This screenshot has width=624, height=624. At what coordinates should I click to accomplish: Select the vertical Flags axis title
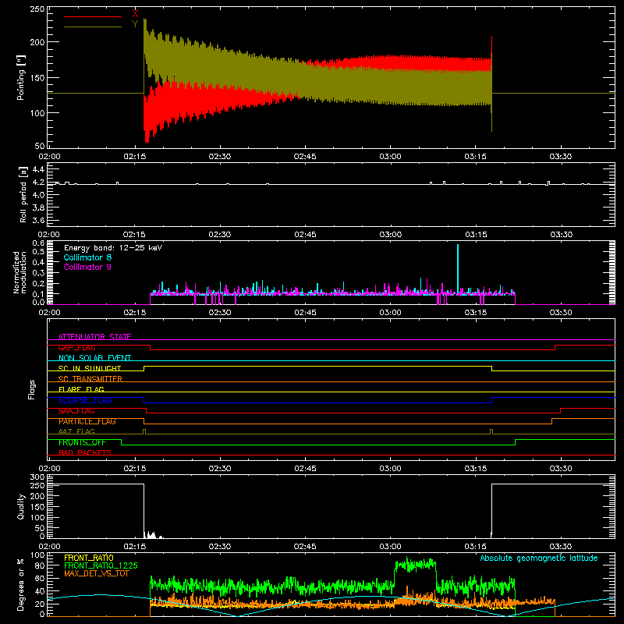coord(31,389)
